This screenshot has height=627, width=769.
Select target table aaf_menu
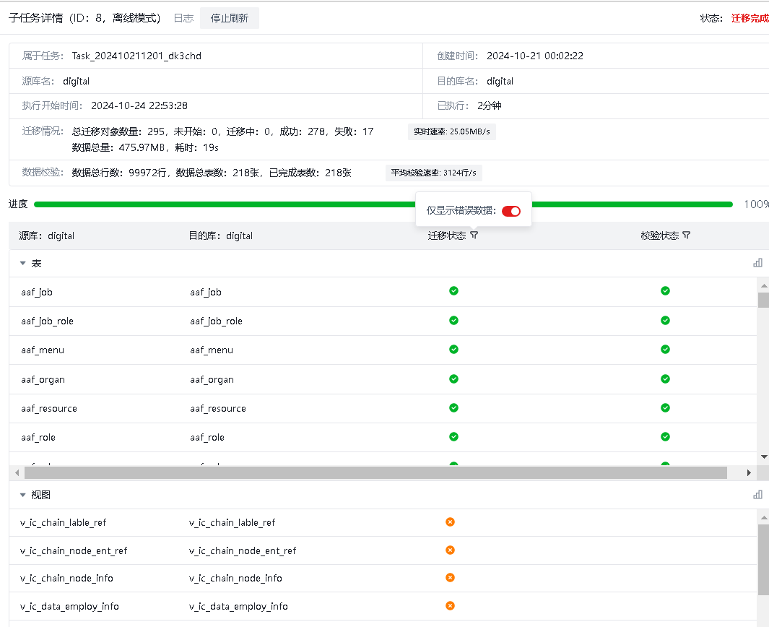pyautogui.click(x=212, y=350)
